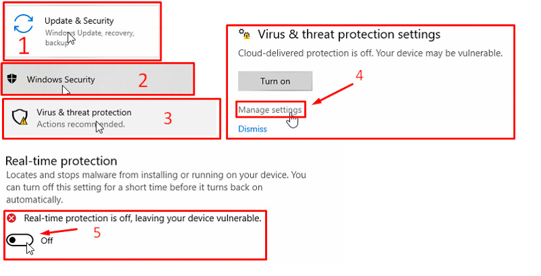Click the "Off" label beside the switch

[47, 240]
